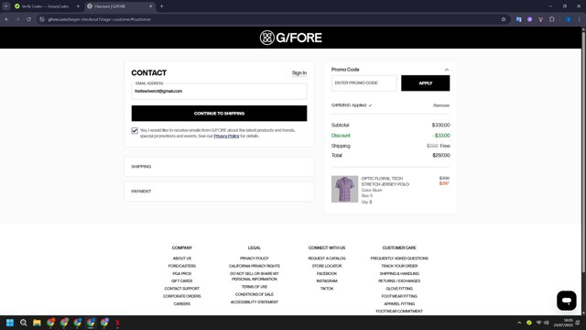The height and width of the screenshot is (330, 586).
Task: Open Request a Catalog link
Action: [x=327, y=258]
